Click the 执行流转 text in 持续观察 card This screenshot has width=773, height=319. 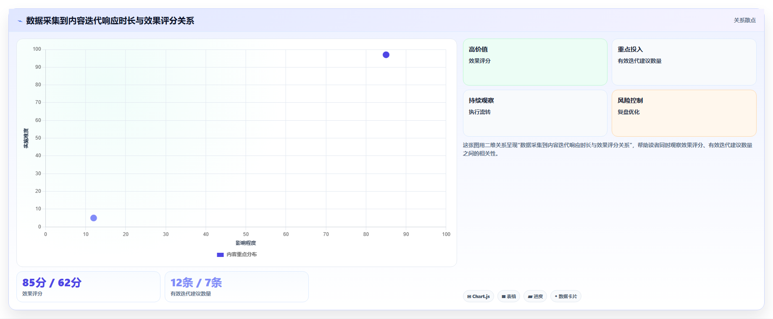(480, 112)
